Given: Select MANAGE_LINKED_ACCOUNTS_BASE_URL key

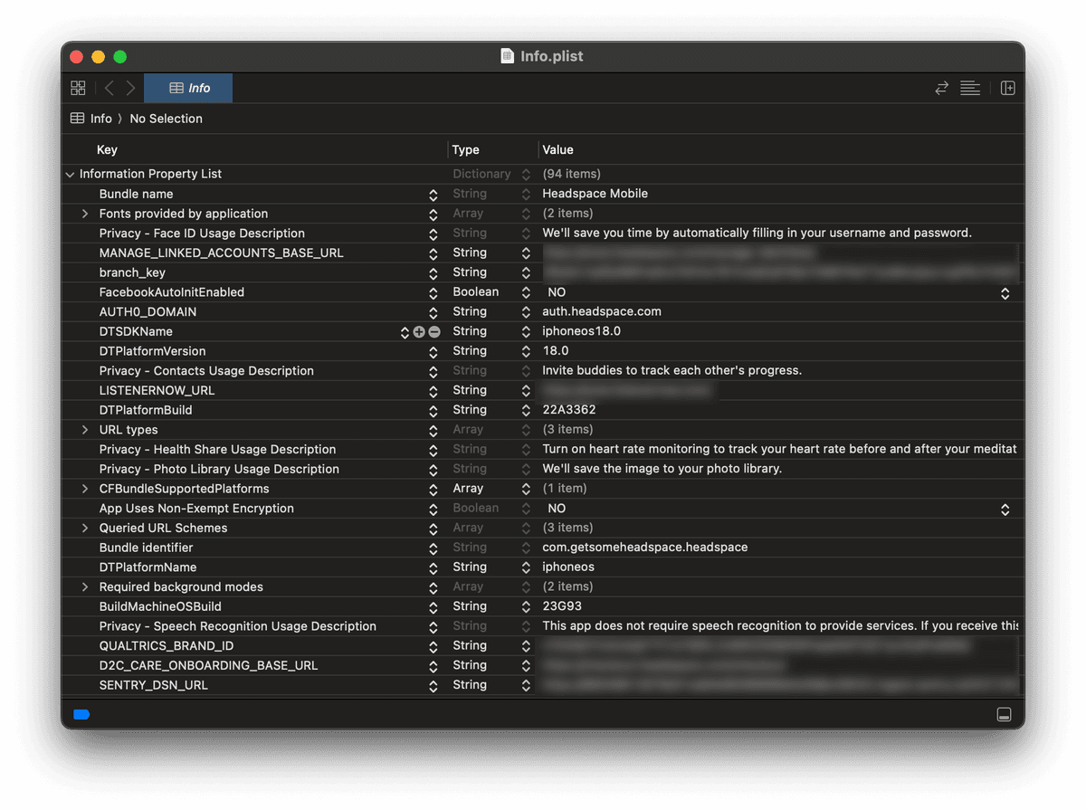Looking at the screenshot, I should (221, 253).
